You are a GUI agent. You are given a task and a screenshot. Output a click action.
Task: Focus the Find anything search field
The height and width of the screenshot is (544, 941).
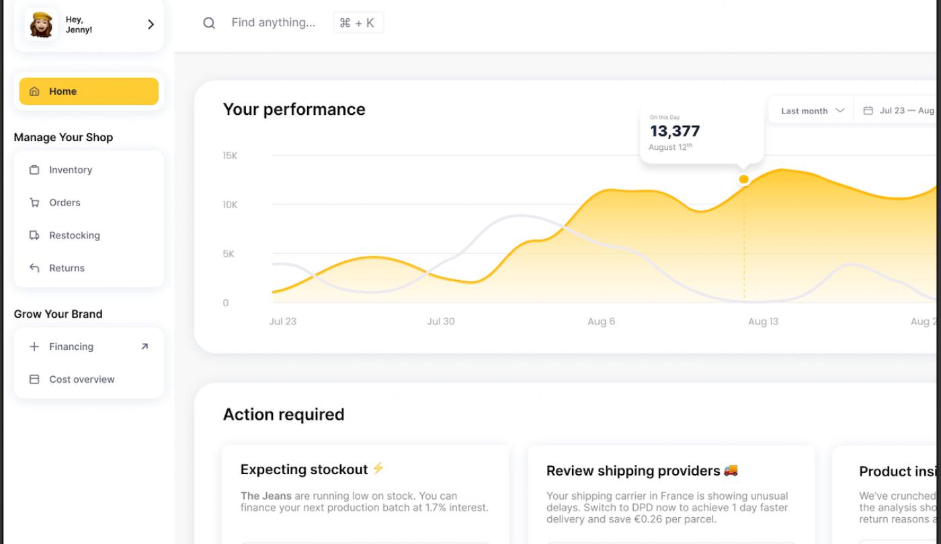pos(274,23)
